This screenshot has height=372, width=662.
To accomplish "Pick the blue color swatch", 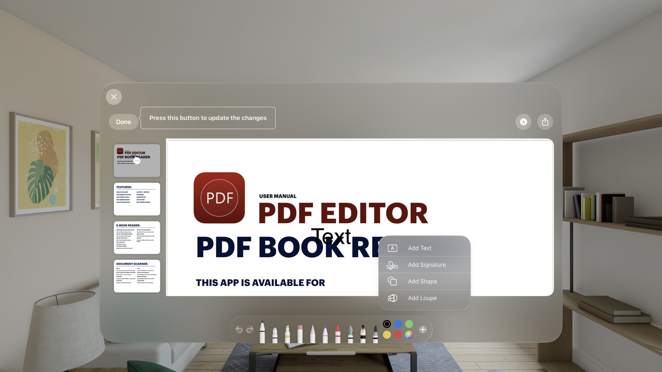I will tap(398, 324).
